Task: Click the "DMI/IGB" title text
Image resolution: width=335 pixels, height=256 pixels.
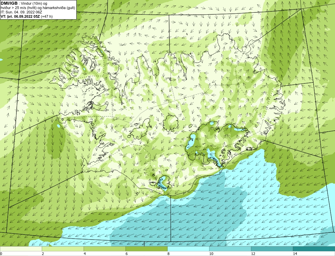Action: 9,4
